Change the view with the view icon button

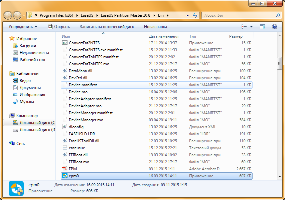click(x=244, y=27)
